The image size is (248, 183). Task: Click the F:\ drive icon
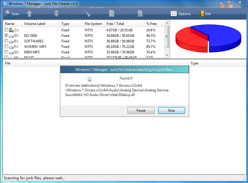pyautogui.click(x=11, y=47)
